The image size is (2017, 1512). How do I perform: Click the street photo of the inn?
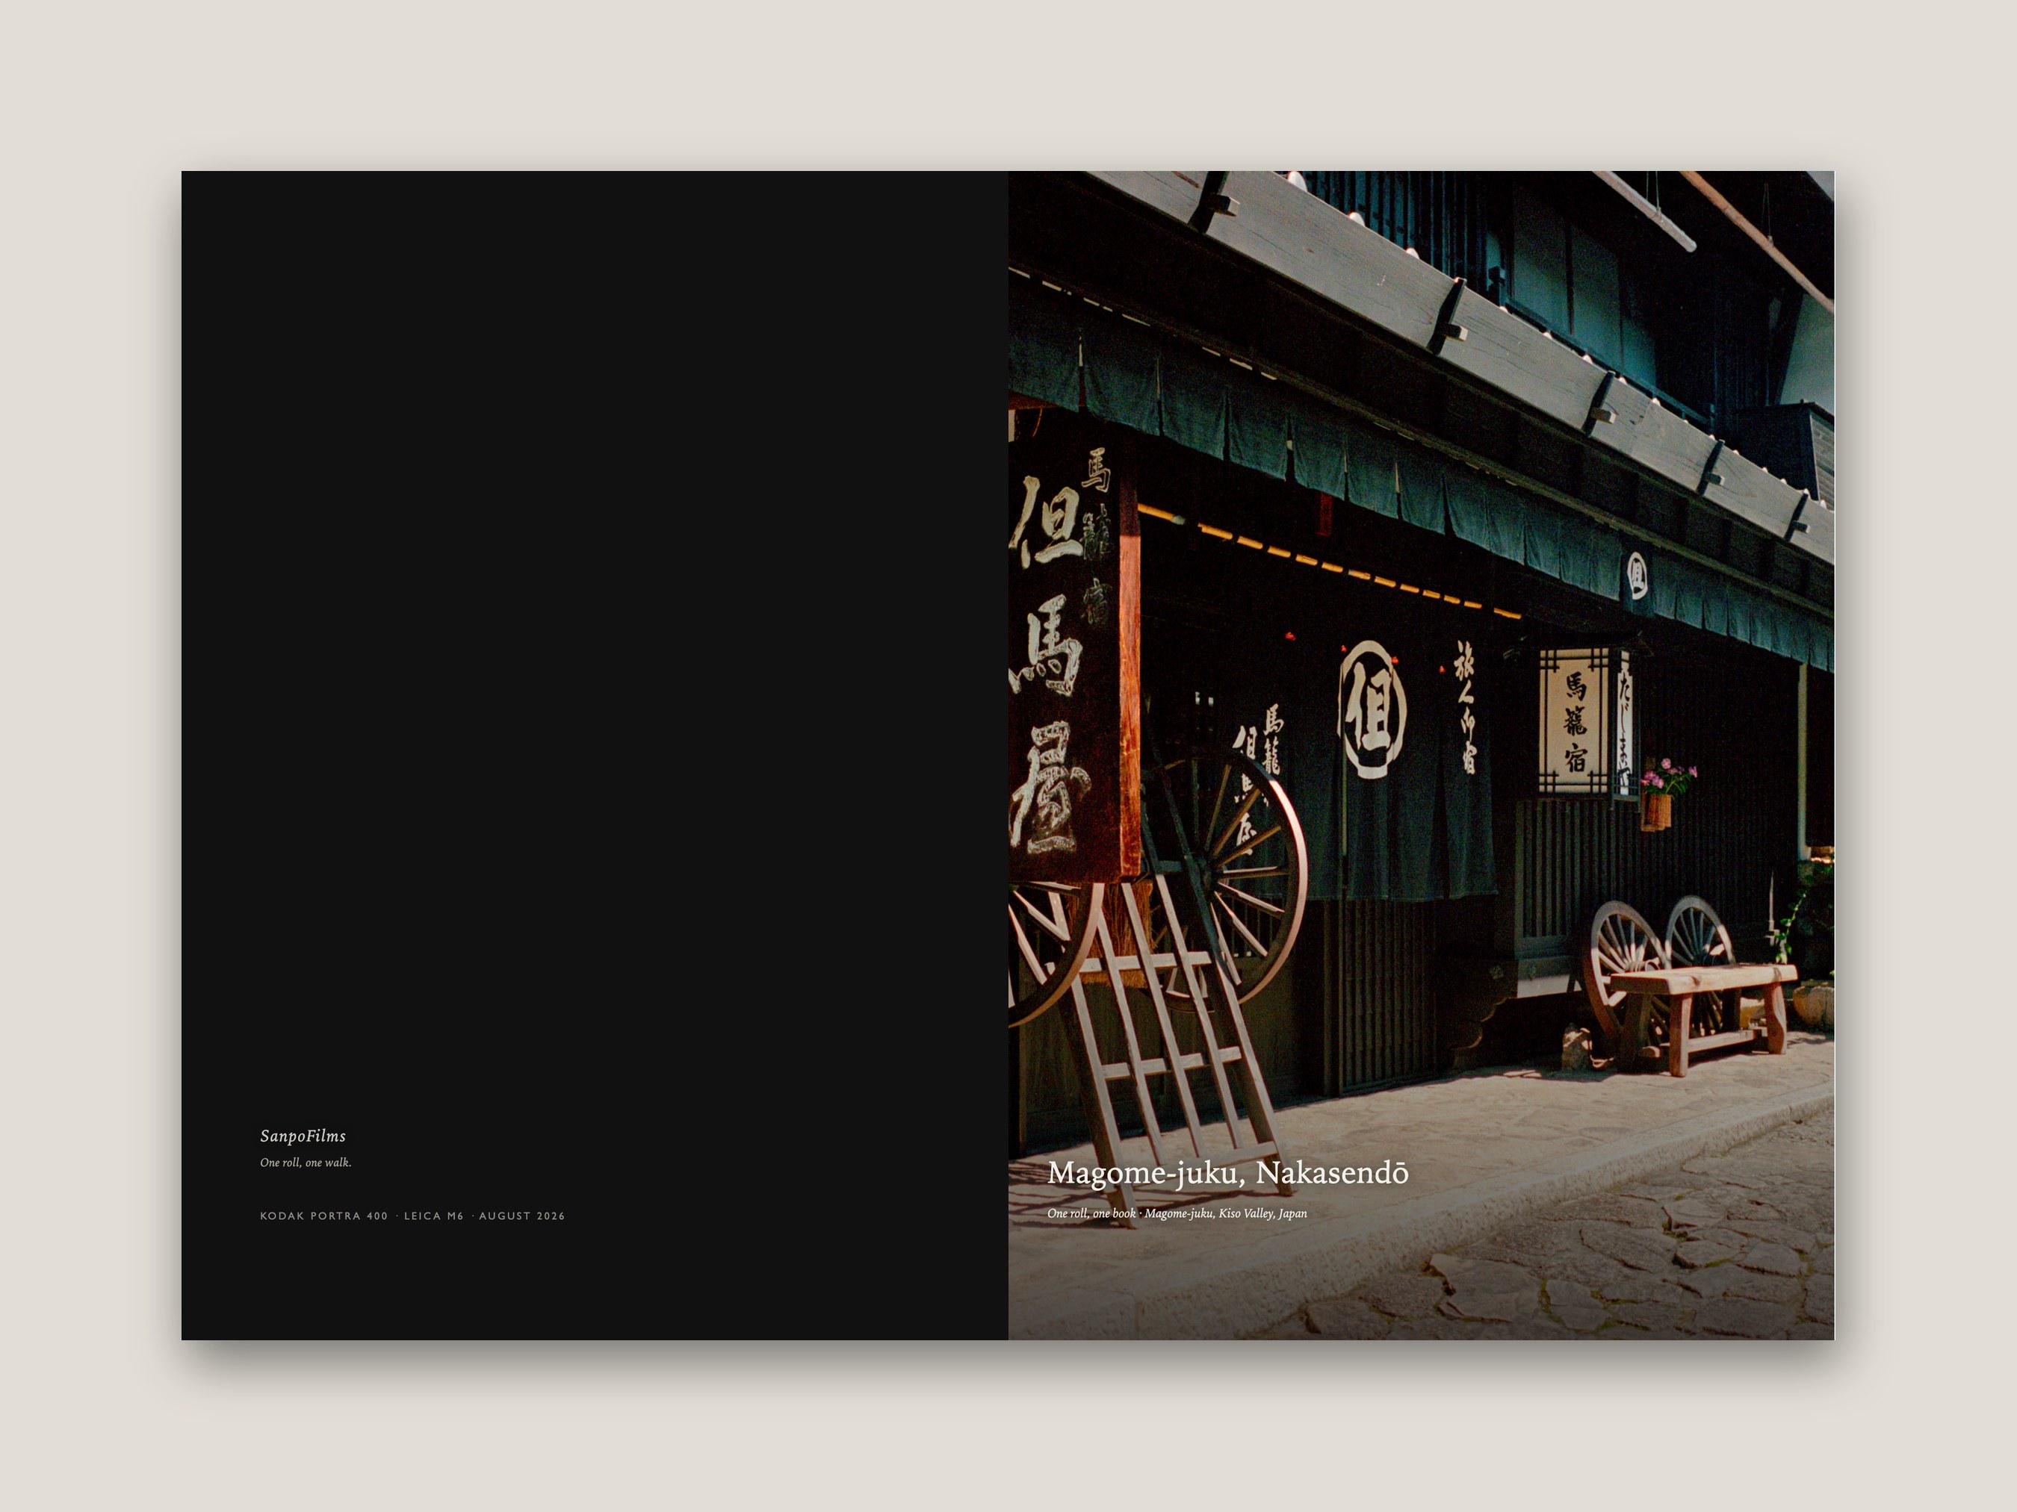click(x=1421, y=755)
